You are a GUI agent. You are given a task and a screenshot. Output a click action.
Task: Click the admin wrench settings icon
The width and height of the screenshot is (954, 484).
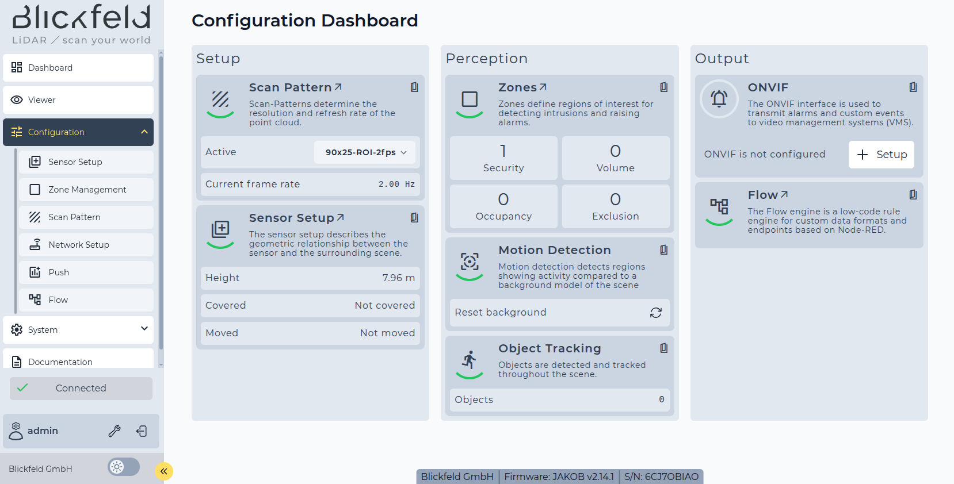point(115,431)
